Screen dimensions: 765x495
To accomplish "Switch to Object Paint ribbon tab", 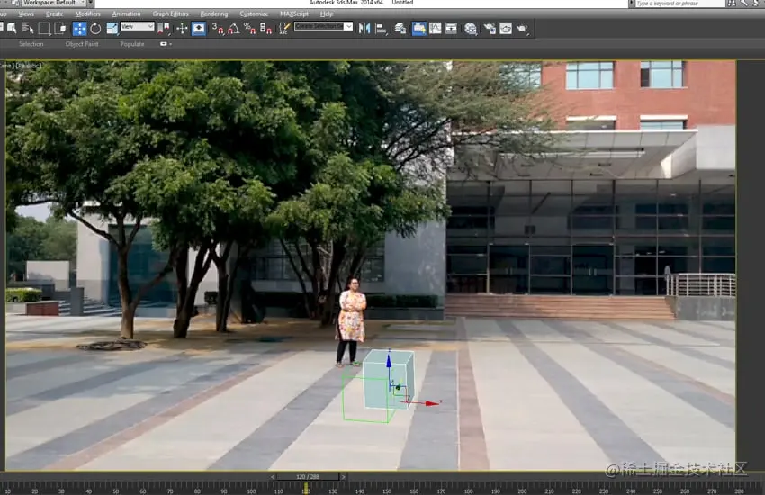I will point(82,44).
